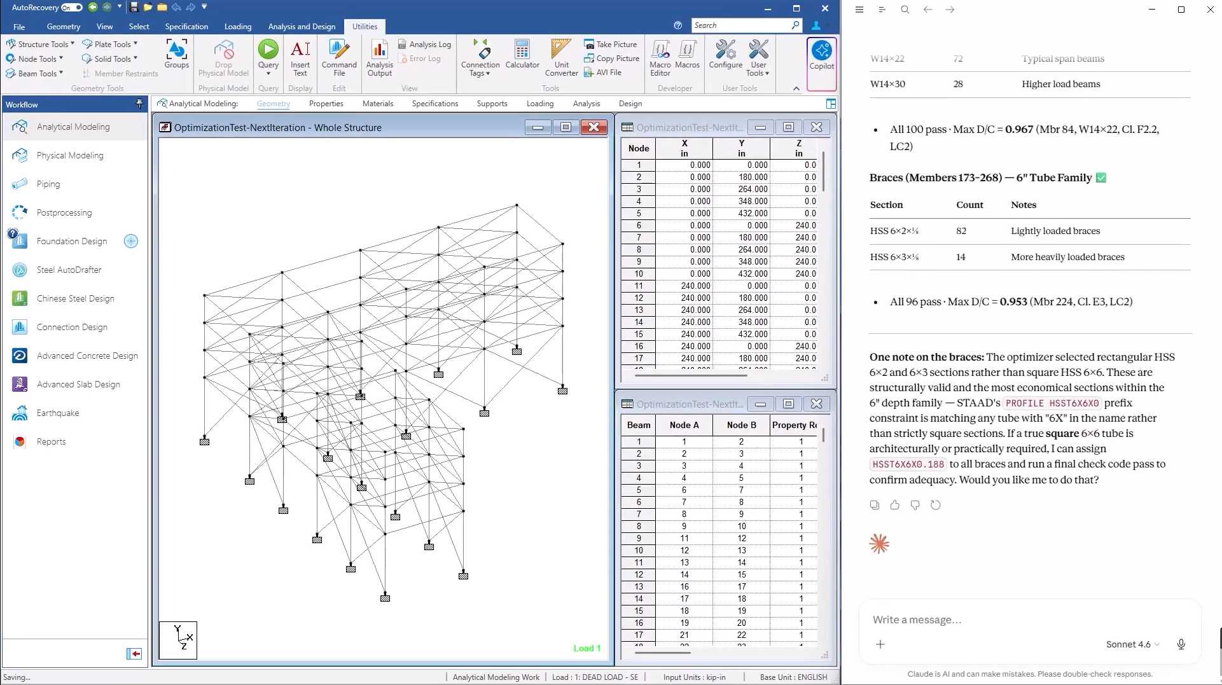Open the Command File editor

[339, 57]
